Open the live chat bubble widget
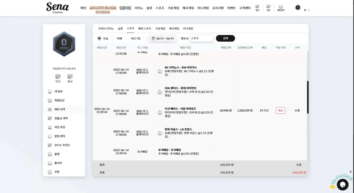The width and height of the screenshot is (354, 193). [343, 185]
